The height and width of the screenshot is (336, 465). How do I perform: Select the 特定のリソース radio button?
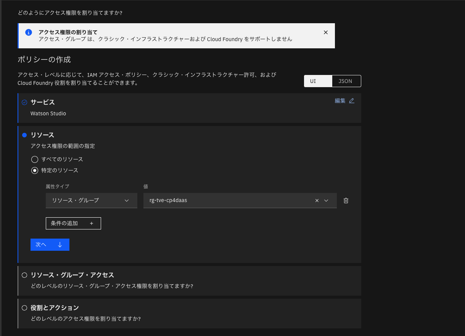click(x=35, y=170)
